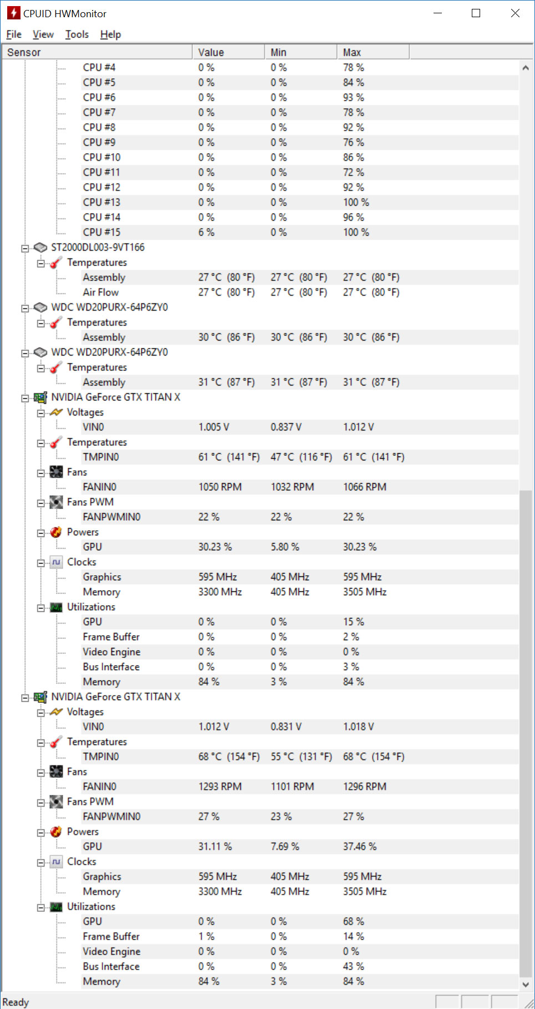Click the Value column header
535x1009 pixels.
coord(227,52)
